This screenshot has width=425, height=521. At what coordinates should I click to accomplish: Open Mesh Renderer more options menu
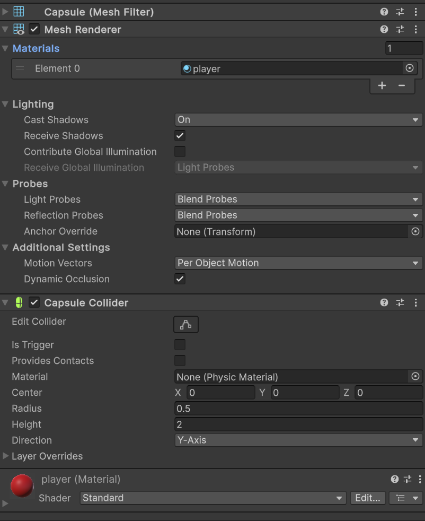click(415, 29)
